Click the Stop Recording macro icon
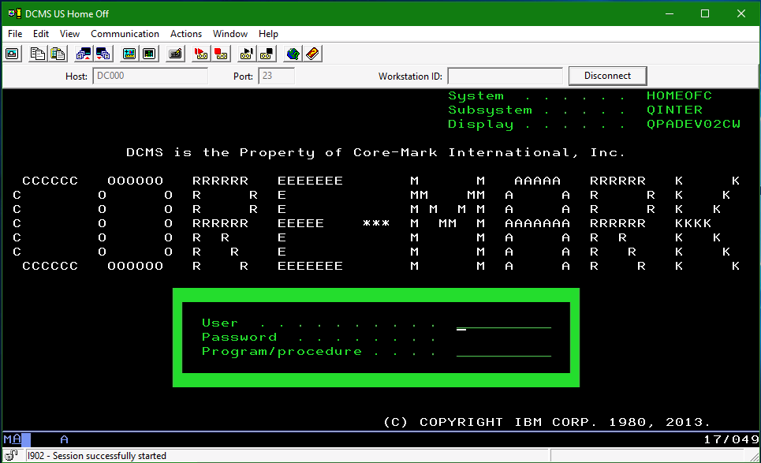 tap(221, 54)
